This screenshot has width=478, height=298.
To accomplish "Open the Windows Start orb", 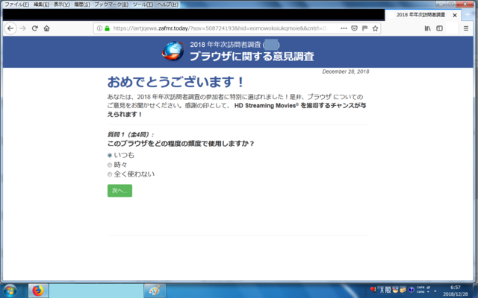I will point(10,291).
